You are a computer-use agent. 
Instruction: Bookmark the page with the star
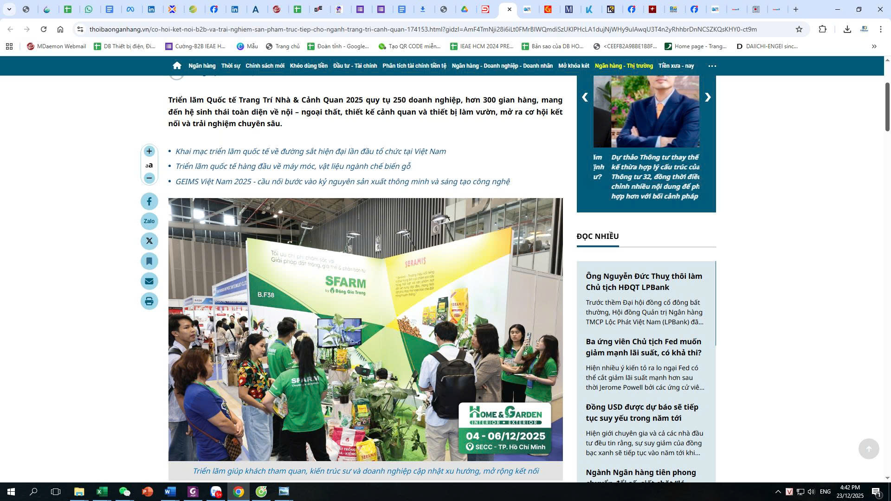tap(799, 29)
